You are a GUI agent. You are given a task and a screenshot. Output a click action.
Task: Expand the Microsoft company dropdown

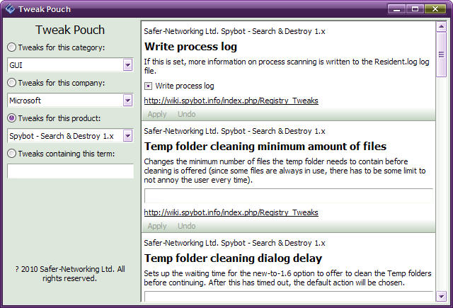click(127, 101)
